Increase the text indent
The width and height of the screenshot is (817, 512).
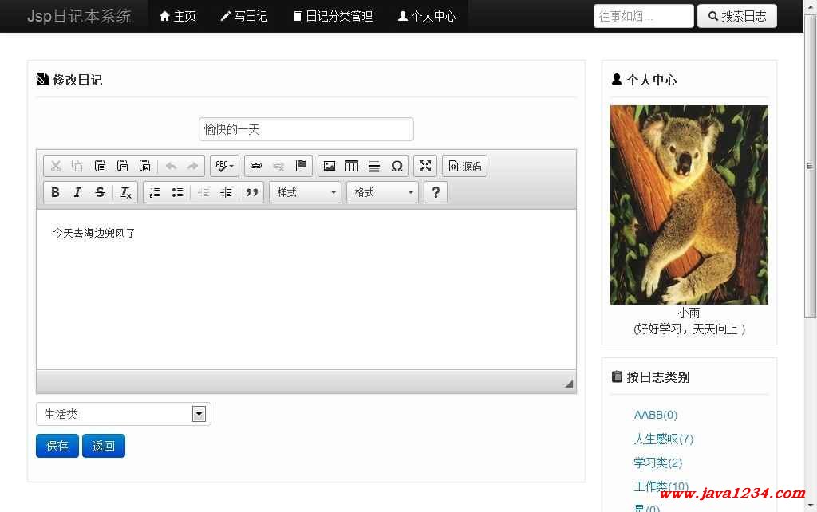tap(226, 192)
